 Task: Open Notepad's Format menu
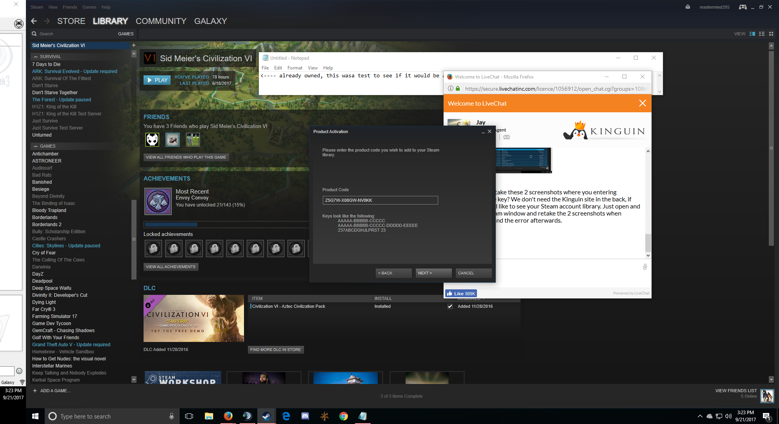295,68
